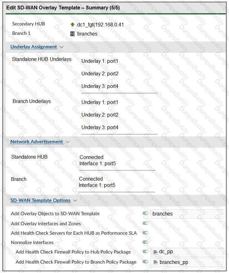Click the policy package icon beside branches_pp
This screenshot has height=273, width=229.
click(156, 262)
